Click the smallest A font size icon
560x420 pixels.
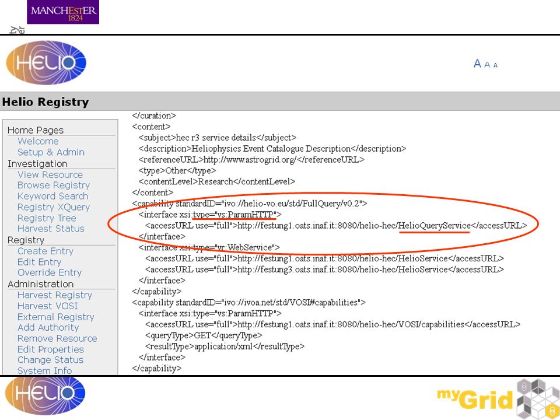tap(495, 65)
